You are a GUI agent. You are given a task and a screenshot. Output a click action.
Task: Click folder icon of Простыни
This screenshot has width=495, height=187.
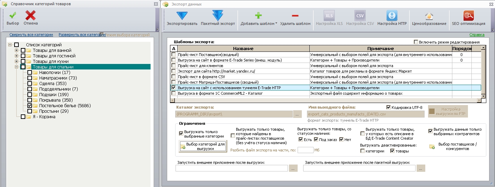pos(35,111)
